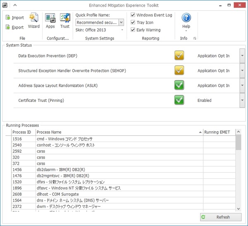The height and width of the screenshot is (226, 248).
Task: Select the db2mgmtsvc IBM DB2 row
Action: tap(123, 176)
